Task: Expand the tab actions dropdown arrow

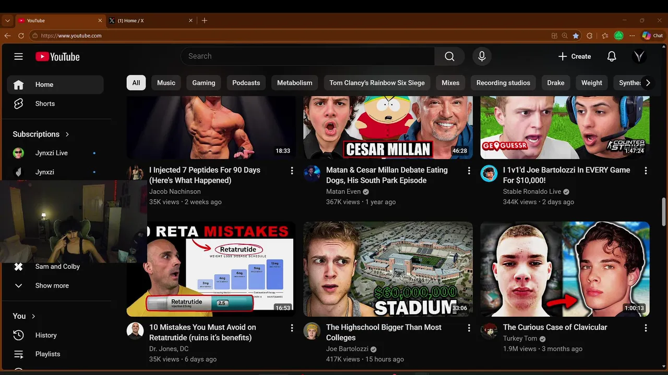Action: tap(7, 20)
